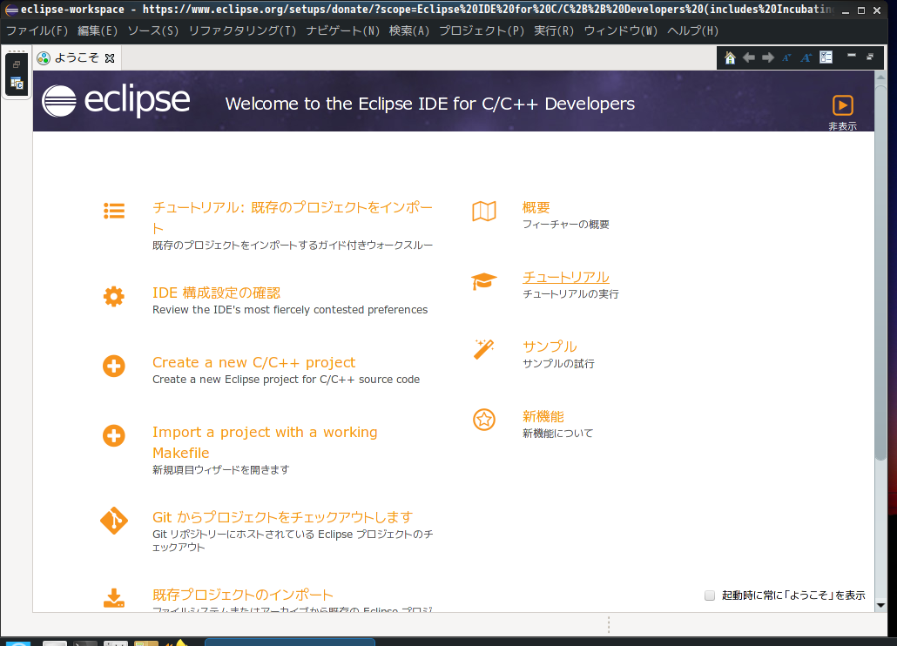The width and height of the screenshot is (897, 646).
Task: Open the ファイル(F) menu
Action: click(37, 30)
